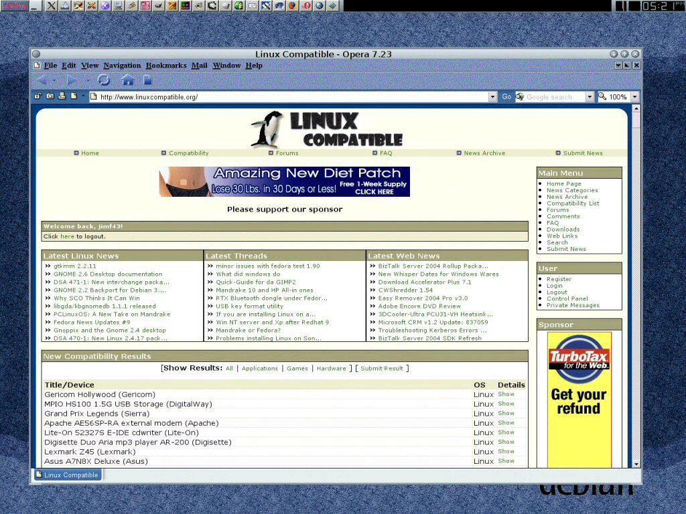Click the padlock security icon

[x=39, y=96]
